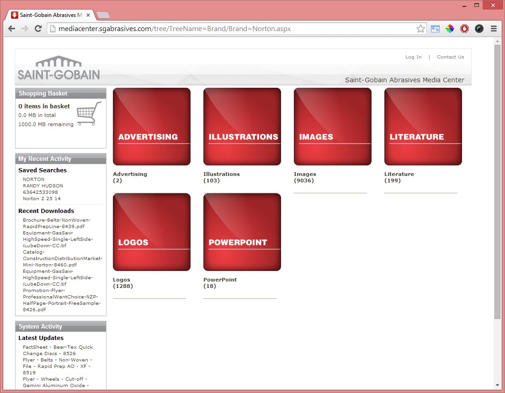
Task: Maximize the Chrome window
Action: 477,5
